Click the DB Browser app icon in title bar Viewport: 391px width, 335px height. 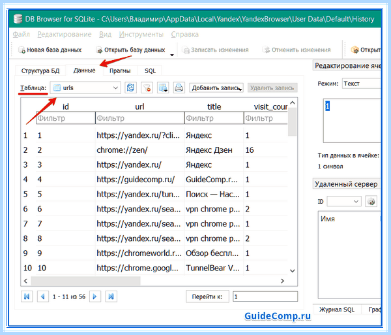(18, 19)
